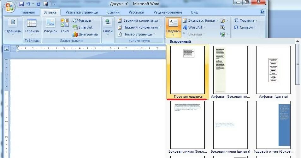Viewport: 301px width, 158px height.
Task: Switch to Главная tab
Action: (28, 12)
